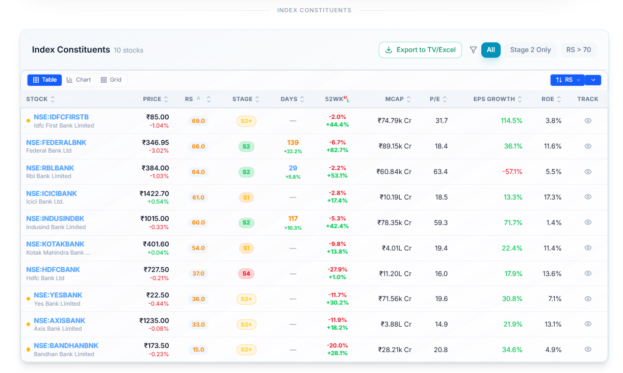
Task: Click the blue chevron sort direction button
Action: (593, 80)
